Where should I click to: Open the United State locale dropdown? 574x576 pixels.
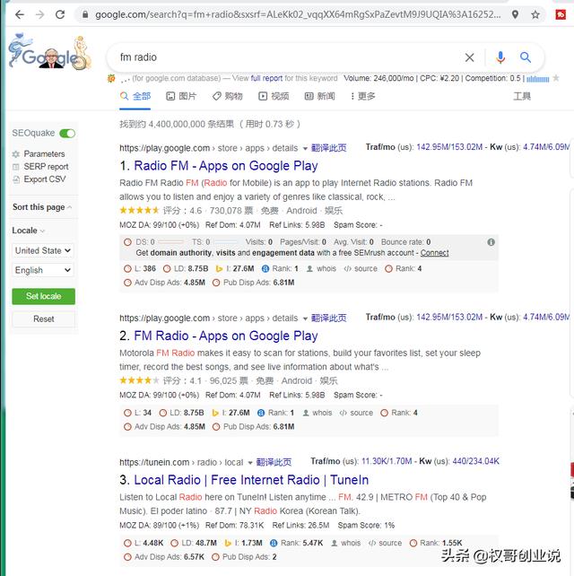click(x=43, y=251)
